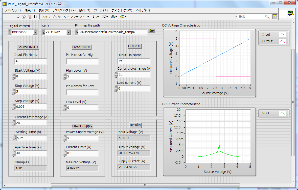This screenshot has height=190, width=298.
Task: Abort execution with the stop button
Action: 30,17
